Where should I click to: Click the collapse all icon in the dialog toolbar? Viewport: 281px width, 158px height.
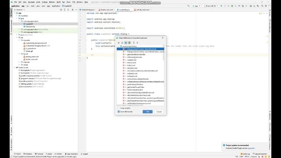tap(137, 43)
